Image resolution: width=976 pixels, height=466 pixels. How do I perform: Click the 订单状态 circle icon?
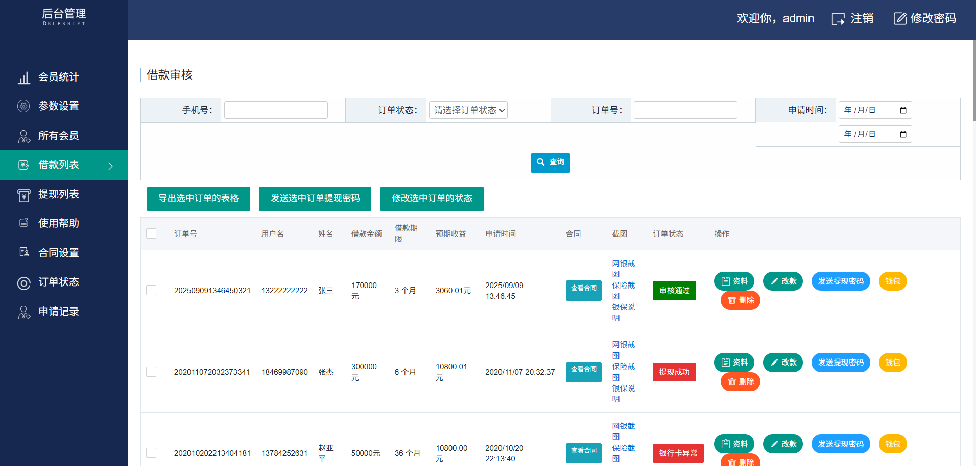23,283
